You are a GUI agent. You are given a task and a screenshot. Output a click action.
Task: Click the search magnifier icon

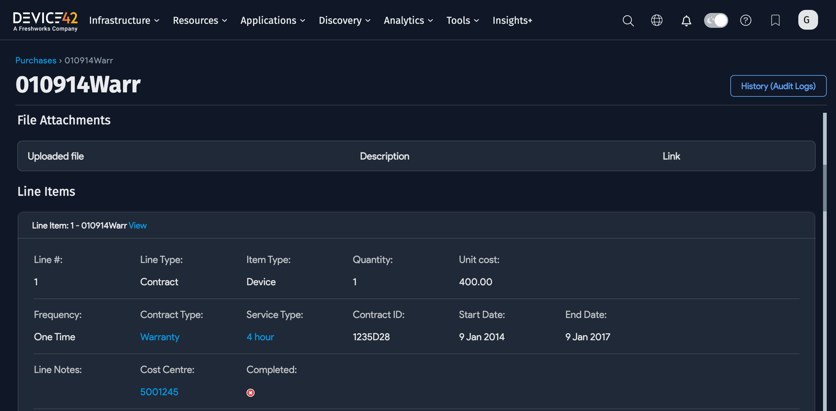click(x=628, y=20)
